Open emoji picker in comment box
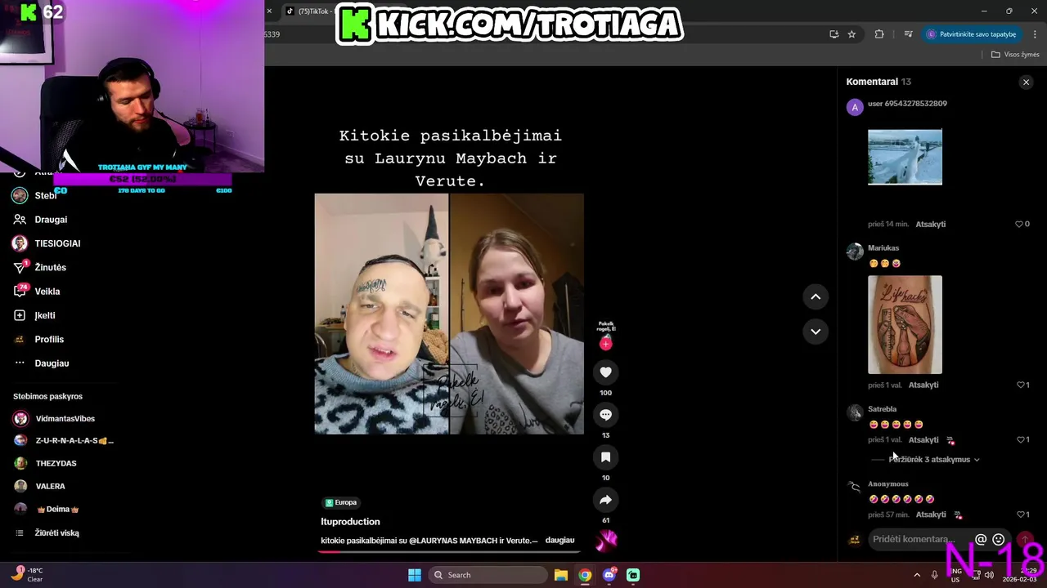 998,540
